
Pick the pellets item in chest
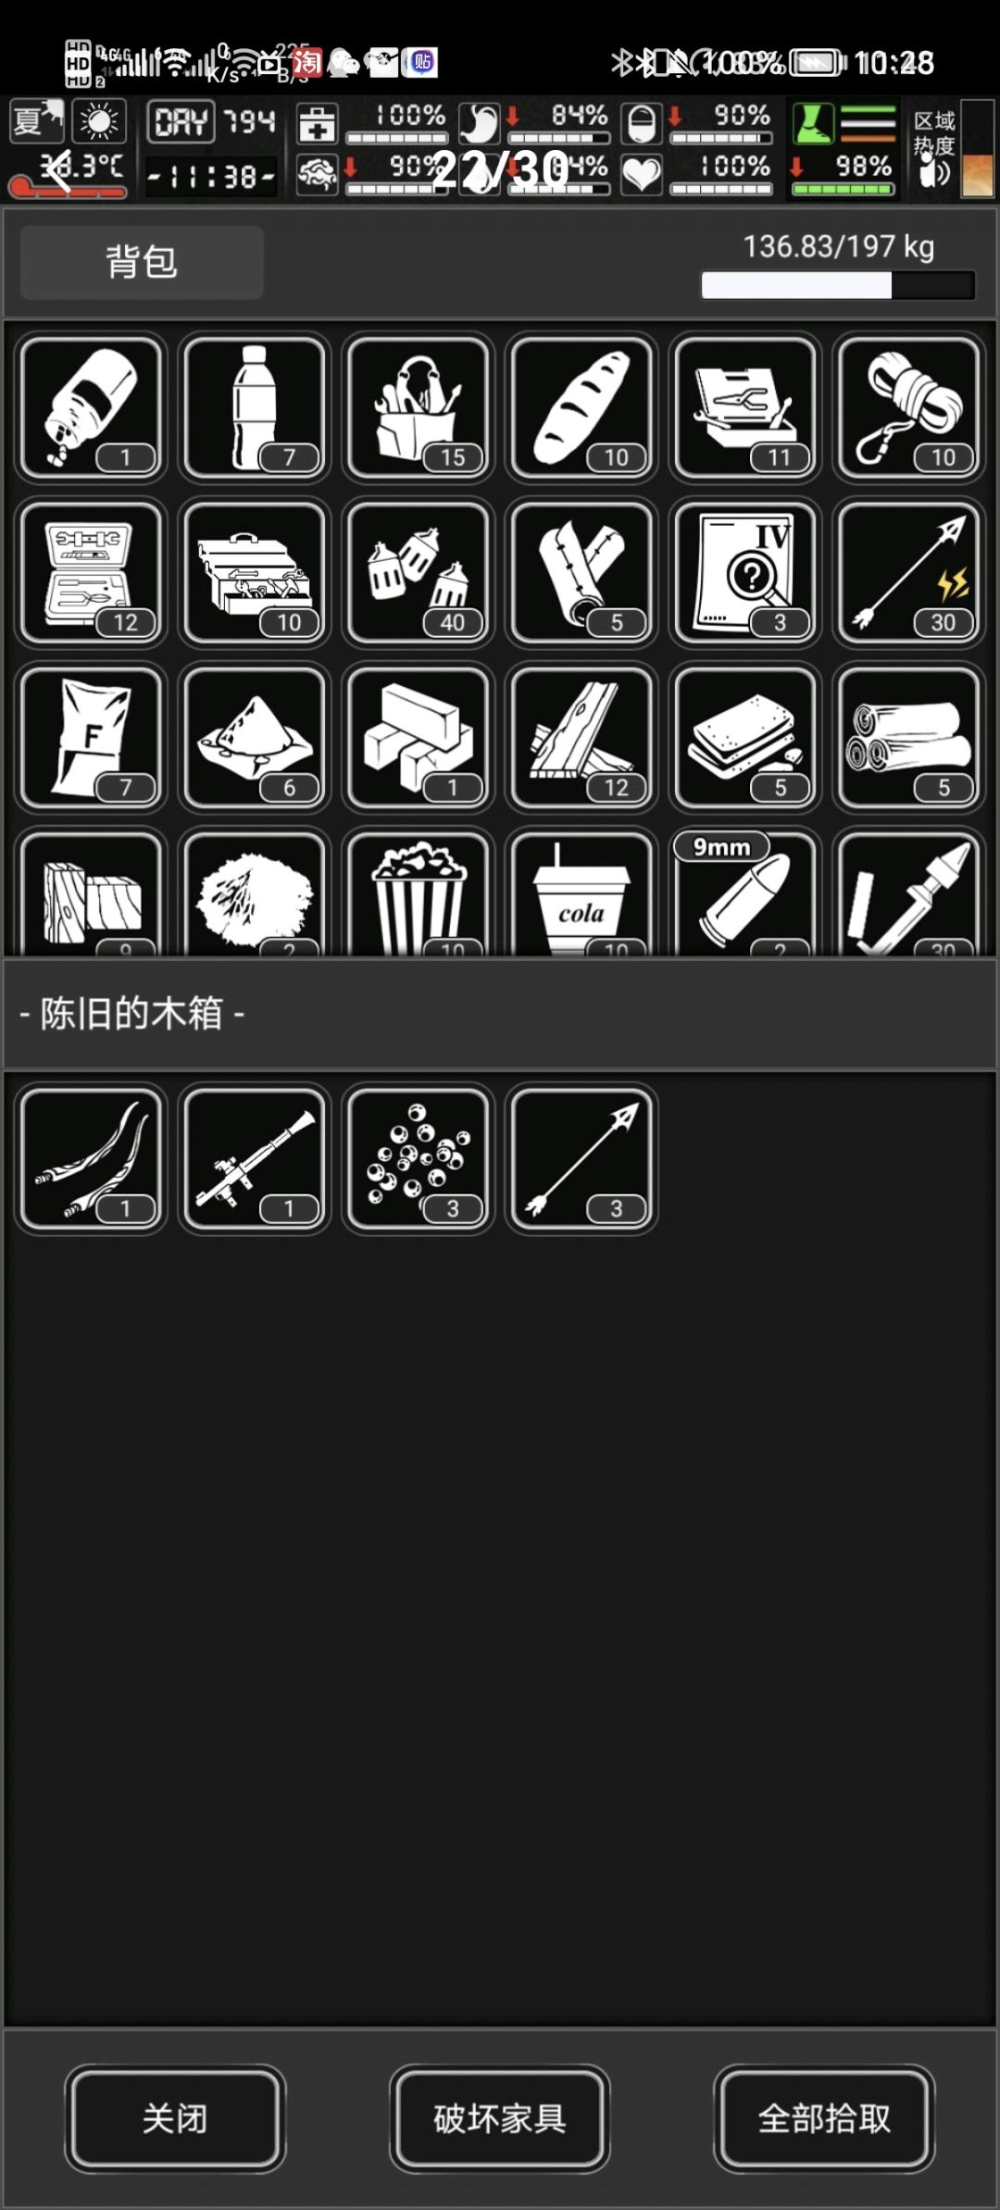point(419,1158)
